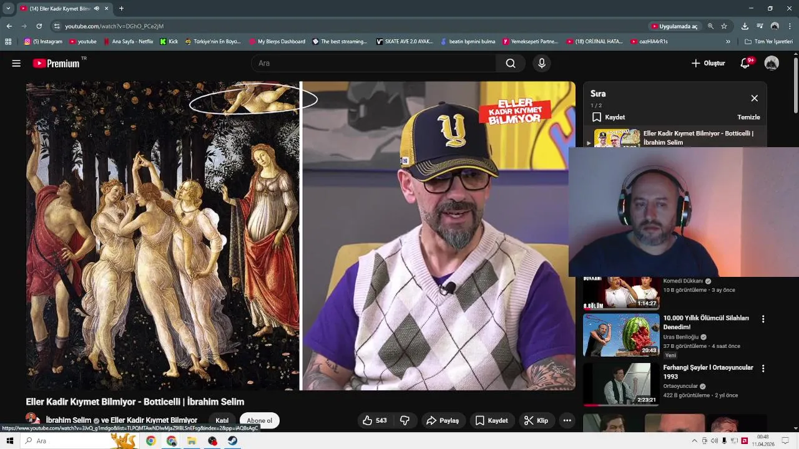Open the tab search dropdown arrow
799x449 pixels.
tap(8, 8)
